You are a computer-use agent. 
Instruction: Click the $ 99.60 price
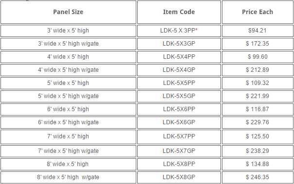point(257,57)
